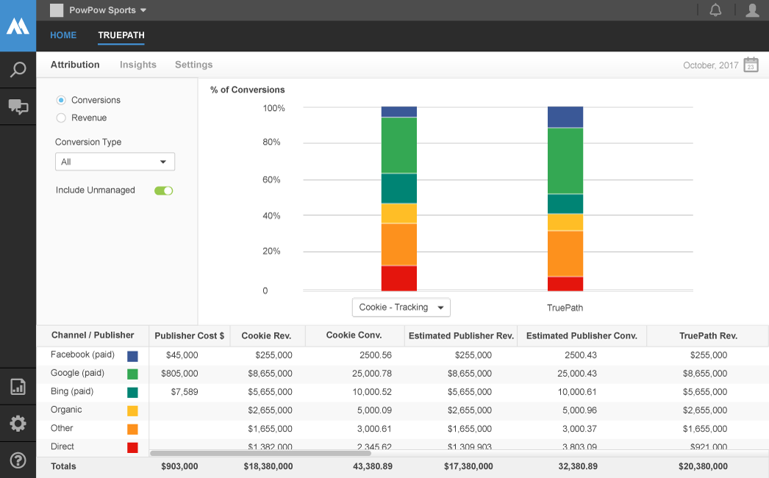
Task: Open the help question mark icon
Action: 18,460
